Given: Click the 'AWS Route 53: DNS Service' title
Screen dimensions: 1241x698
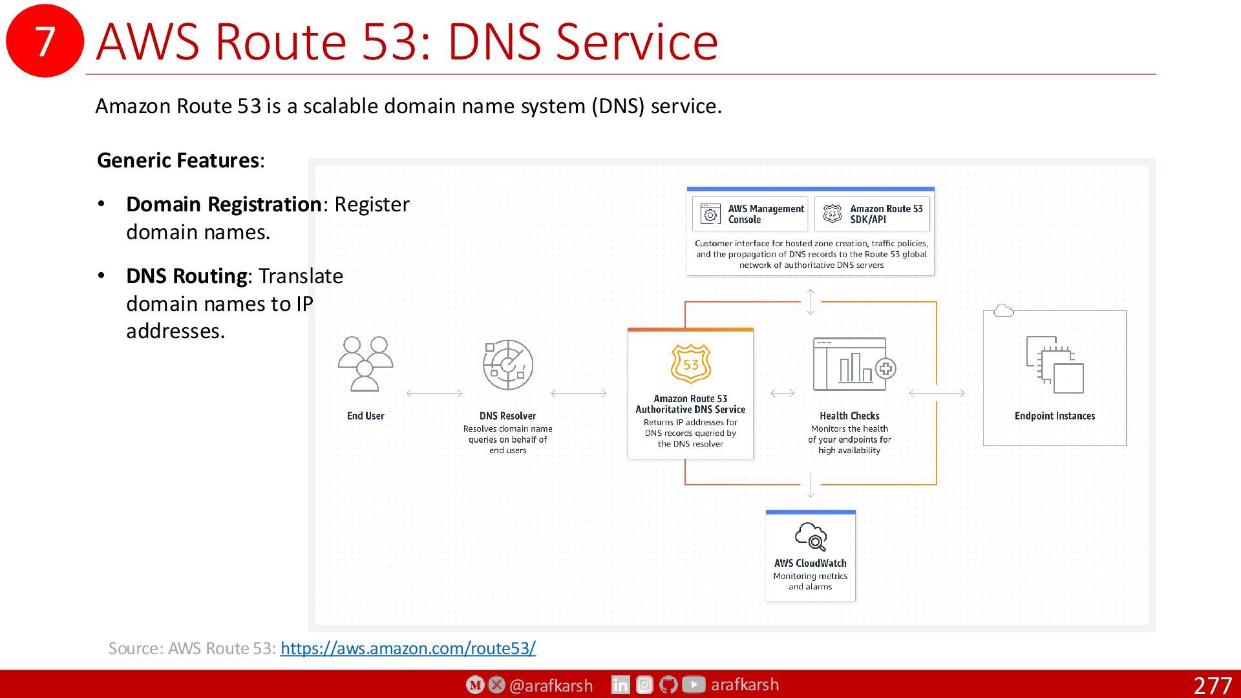Looking at the screenshot, I should (407, 41).
